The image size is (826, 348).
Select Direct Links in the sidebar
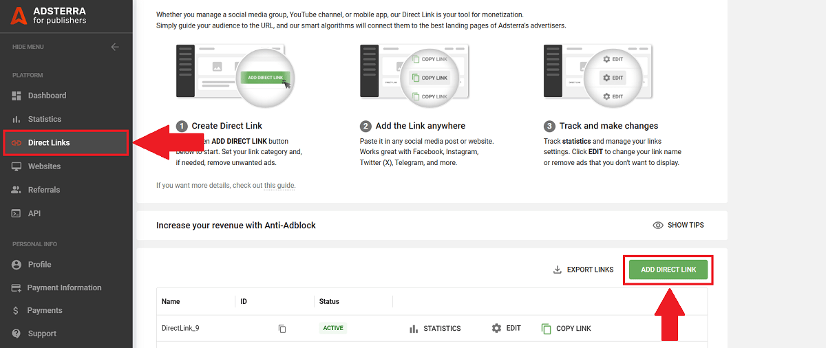66,143
